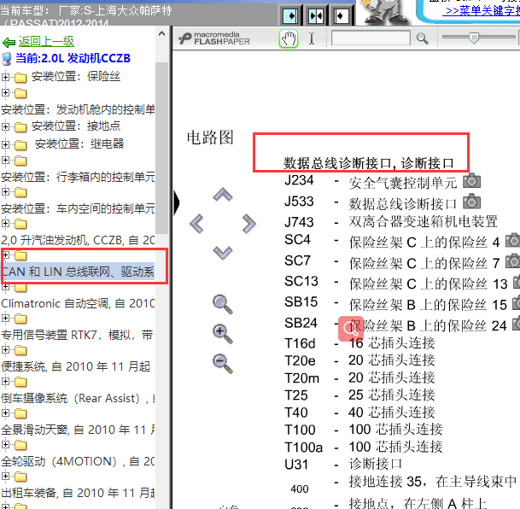The image size is (520, 509).
Task: Select Climatronic 自动空调 tree item
Action: (78, 303)
